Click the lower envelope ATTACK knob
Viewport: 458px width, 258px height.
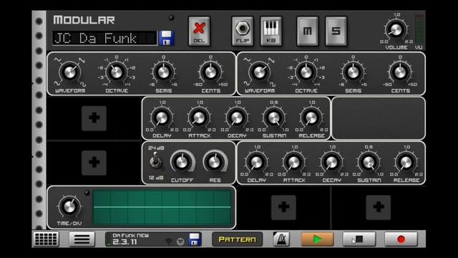[294, 162]
